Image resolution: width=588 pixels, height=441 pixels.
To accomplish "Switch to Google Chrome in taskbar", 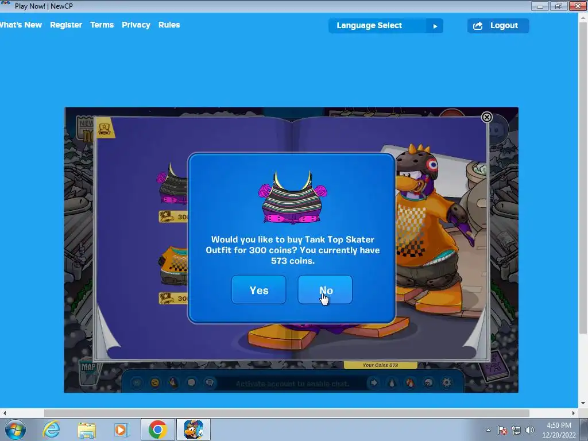I will point(157,430).
